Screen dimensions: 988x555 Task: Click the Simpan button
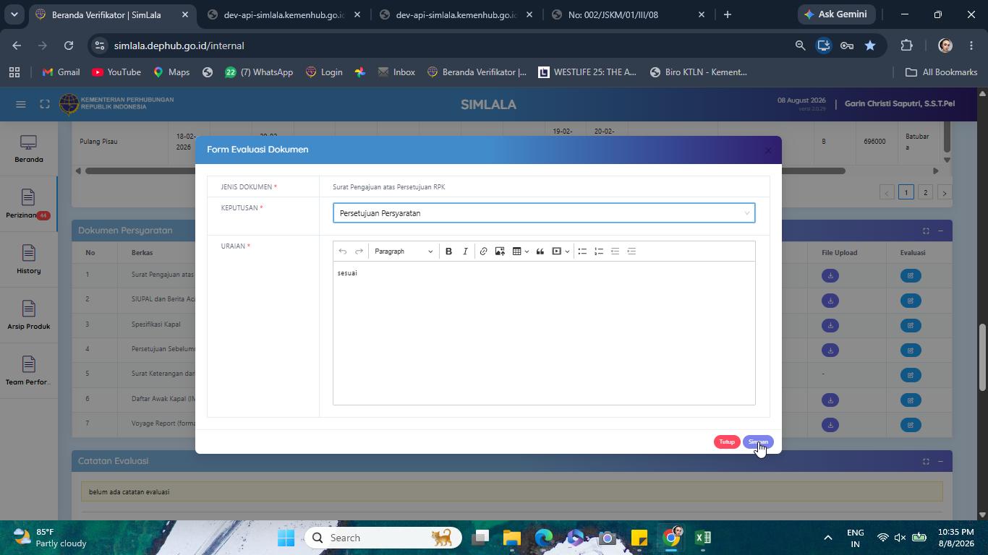(758, 442)
